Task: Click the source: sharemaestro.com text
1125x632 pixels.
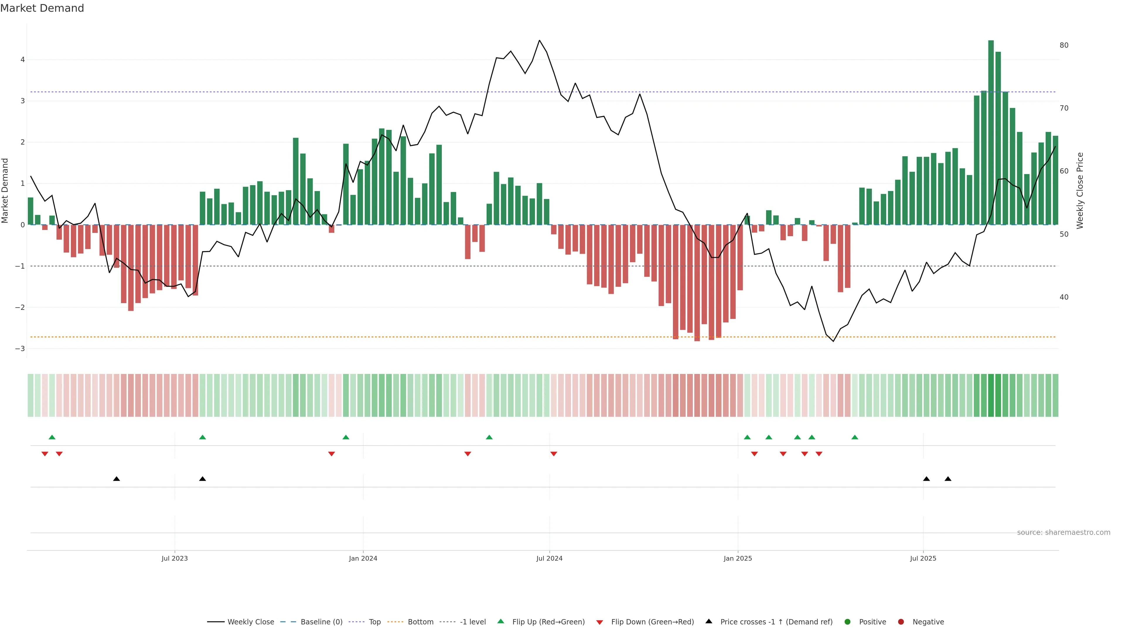Action: coord(1063,533)
